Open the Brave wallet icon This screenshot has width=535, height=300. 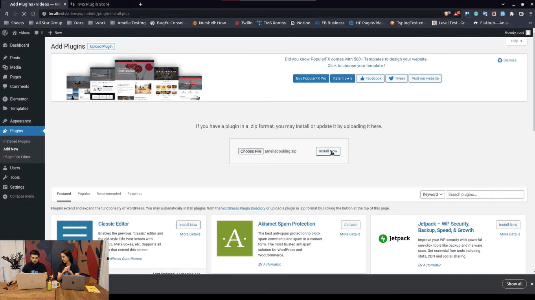pos(521,14)
